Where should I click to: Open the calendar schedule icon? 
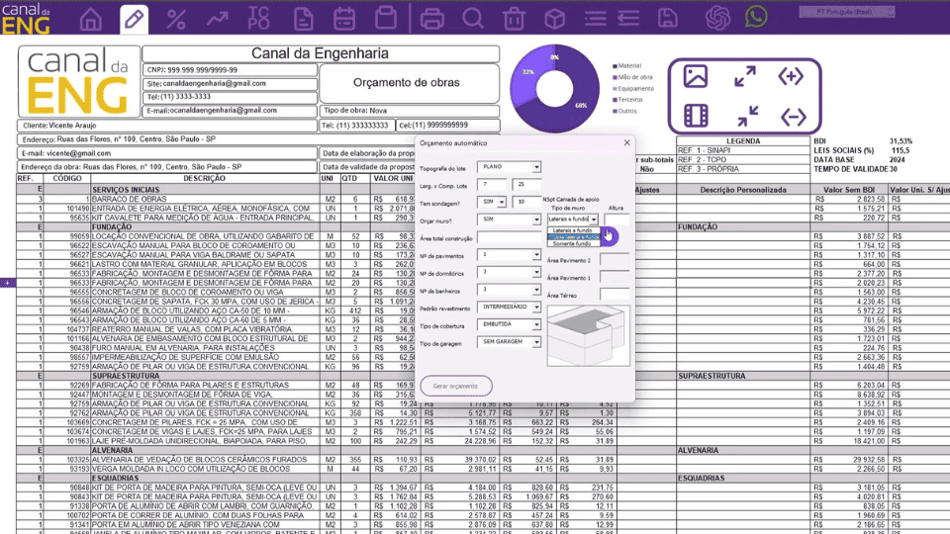344,19
